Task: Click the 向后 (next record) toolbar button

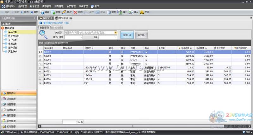Action: pos(25,12)
